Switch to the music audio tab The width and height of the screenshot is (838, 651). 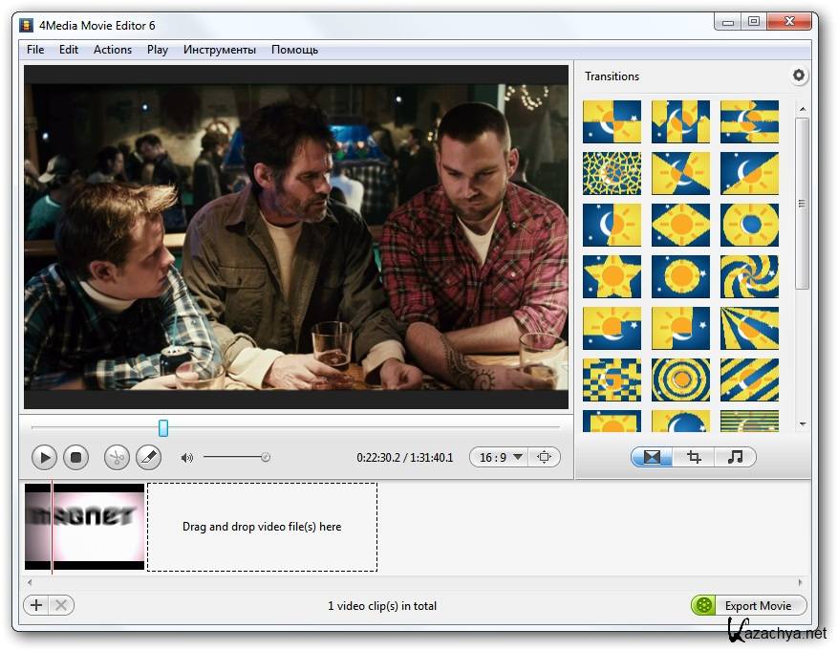[x=735, y=457]
